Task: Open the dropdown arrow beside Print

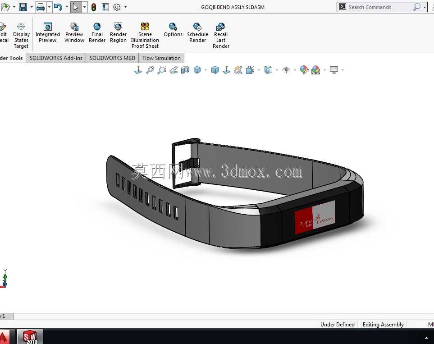Action: pyautogui.click(x=49, y=7)
